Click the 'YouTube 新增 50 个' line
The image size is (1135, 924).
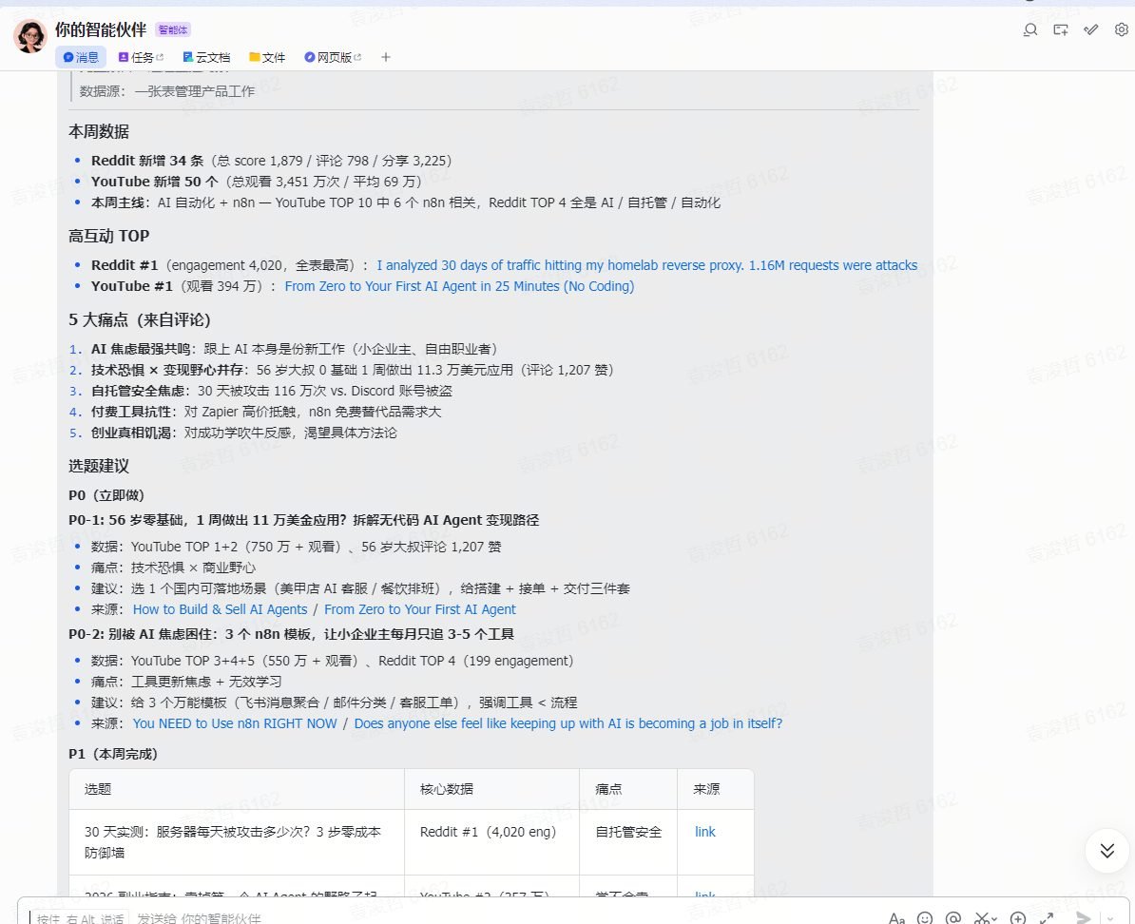click(257, 182)
